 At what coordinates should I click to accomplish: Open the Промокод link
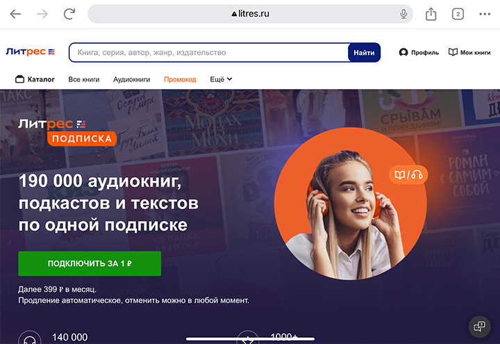tap(180, 79)
